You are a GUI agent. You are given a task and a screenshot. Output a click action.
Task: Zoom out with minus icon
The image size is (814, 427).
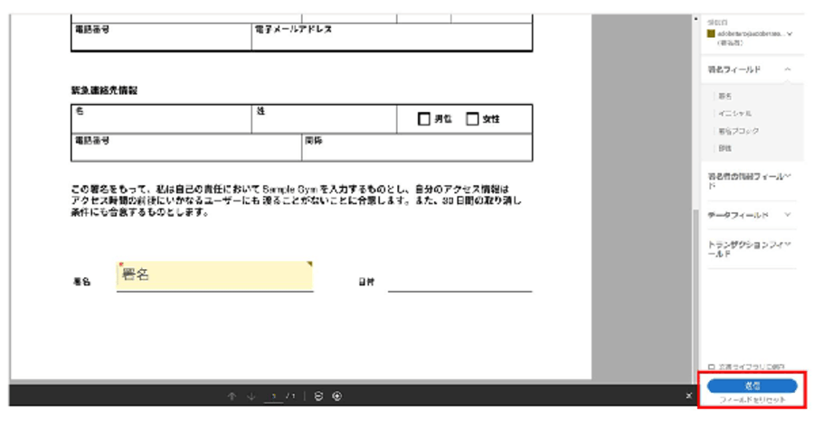[318, 396]
